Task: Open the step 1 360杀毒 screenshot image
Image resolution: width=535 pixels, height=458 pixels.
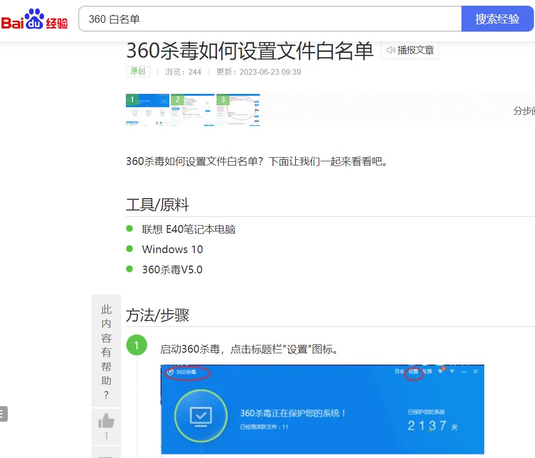Action: coord(322,409)
